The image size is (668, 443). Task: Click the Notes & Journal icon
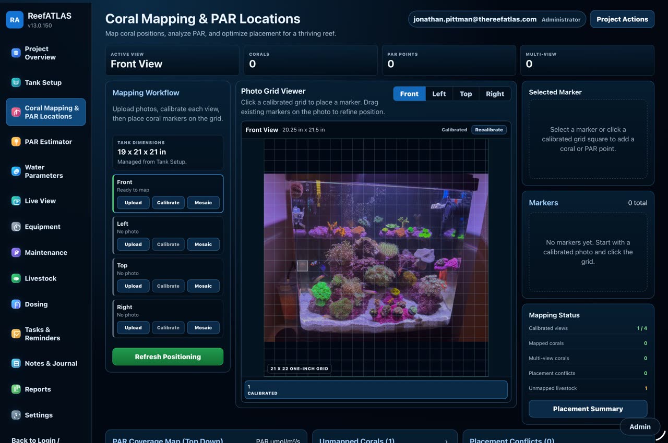pyautogui.click(x=16, y=363)
